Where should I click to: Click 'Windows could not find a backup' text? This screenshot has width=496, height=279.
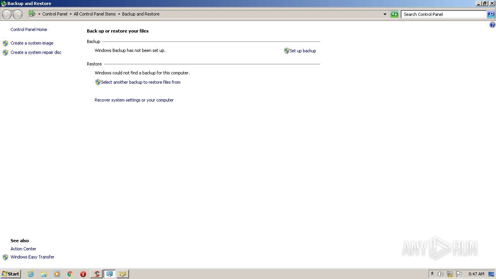click(x=142, y=73)
